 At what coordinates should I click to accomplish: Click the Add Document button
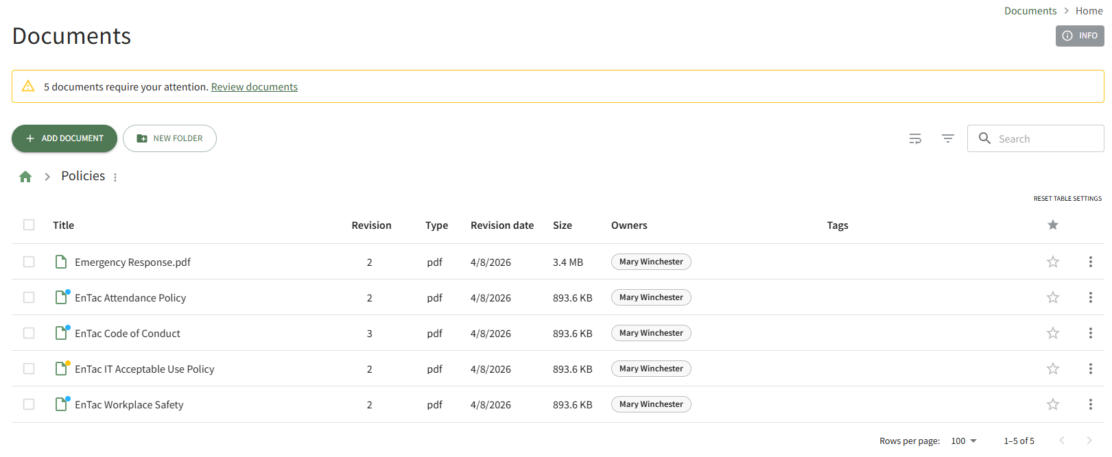coord(64,138)
